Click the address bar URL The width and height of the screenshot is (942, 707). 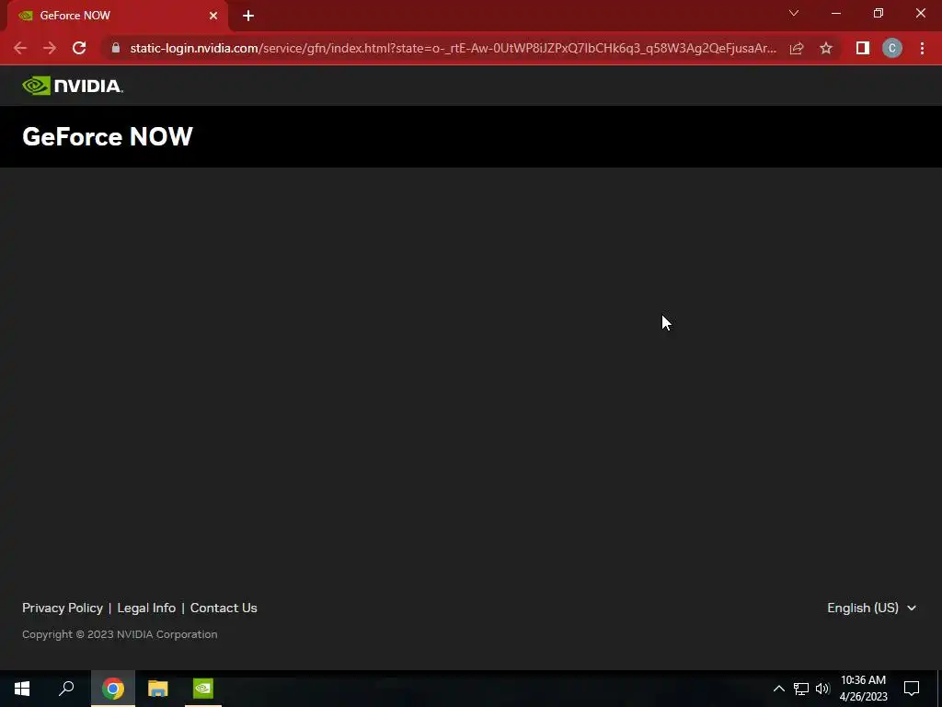pyautogui.click(x=453, y=48)
